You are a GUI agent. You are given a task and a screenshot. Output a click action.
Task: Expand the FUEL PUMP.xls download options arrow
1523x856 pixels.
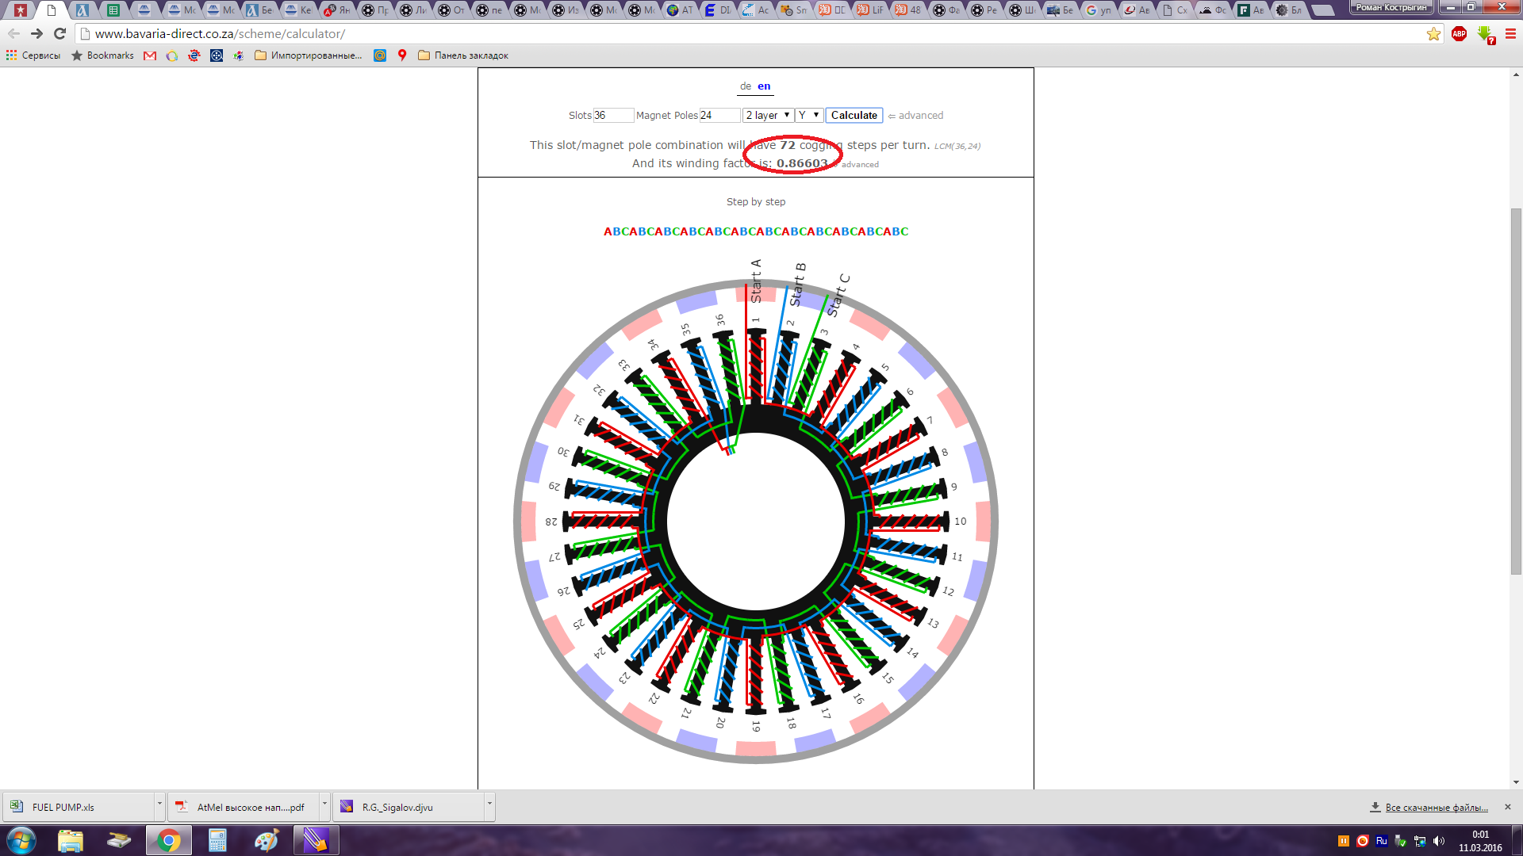pyautogui.click(x=159, y=804)
